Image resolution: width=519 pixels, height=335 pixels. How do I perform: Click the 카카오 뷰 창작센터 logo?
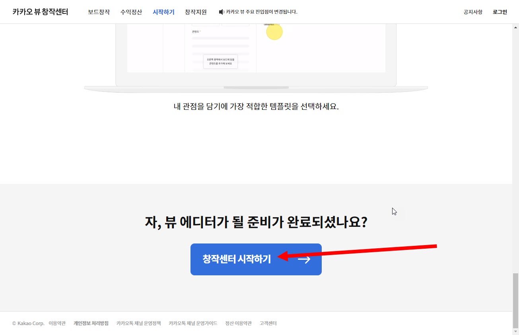coord(40,12)
